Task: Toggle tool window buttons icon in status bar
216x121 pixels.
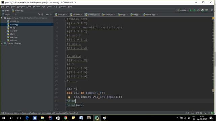Action: tap(2, 113)
